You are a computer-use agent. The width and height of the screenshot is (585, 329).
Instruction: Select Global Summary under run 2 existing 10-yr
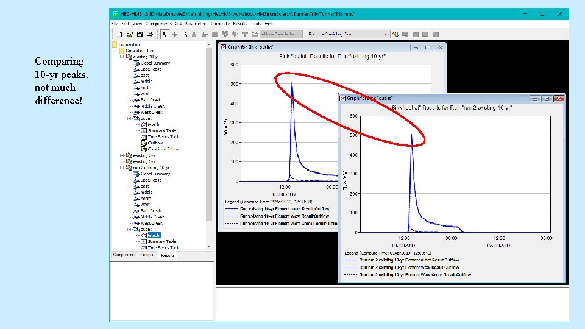[x=155, y=174]
